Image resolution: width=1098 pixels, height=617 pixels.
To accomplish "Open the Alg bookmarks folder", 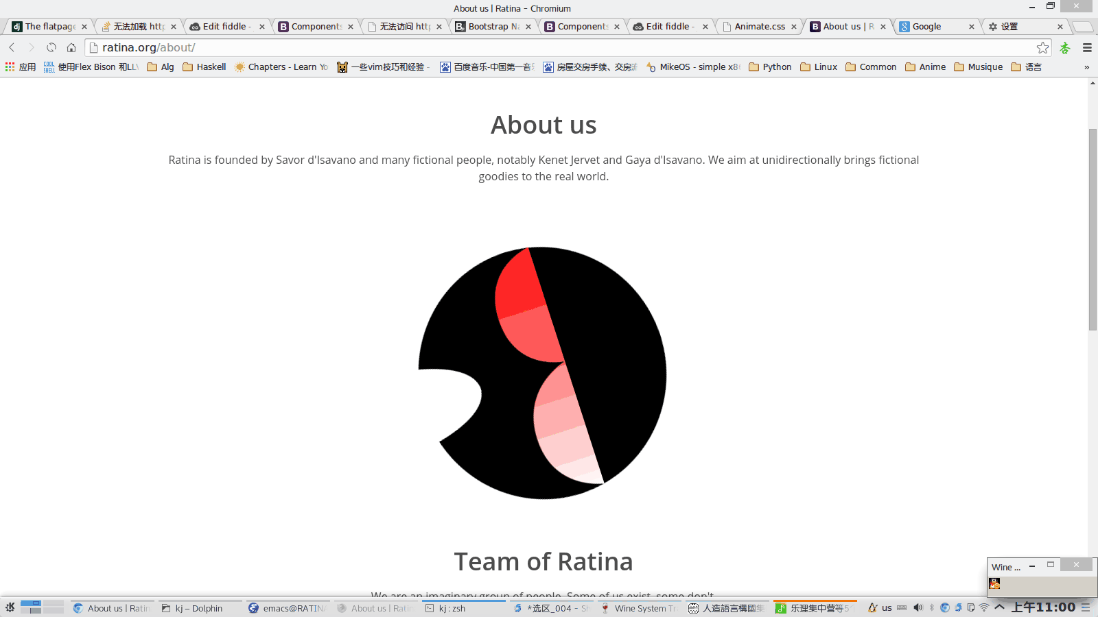I will click(x=161, y=66).
